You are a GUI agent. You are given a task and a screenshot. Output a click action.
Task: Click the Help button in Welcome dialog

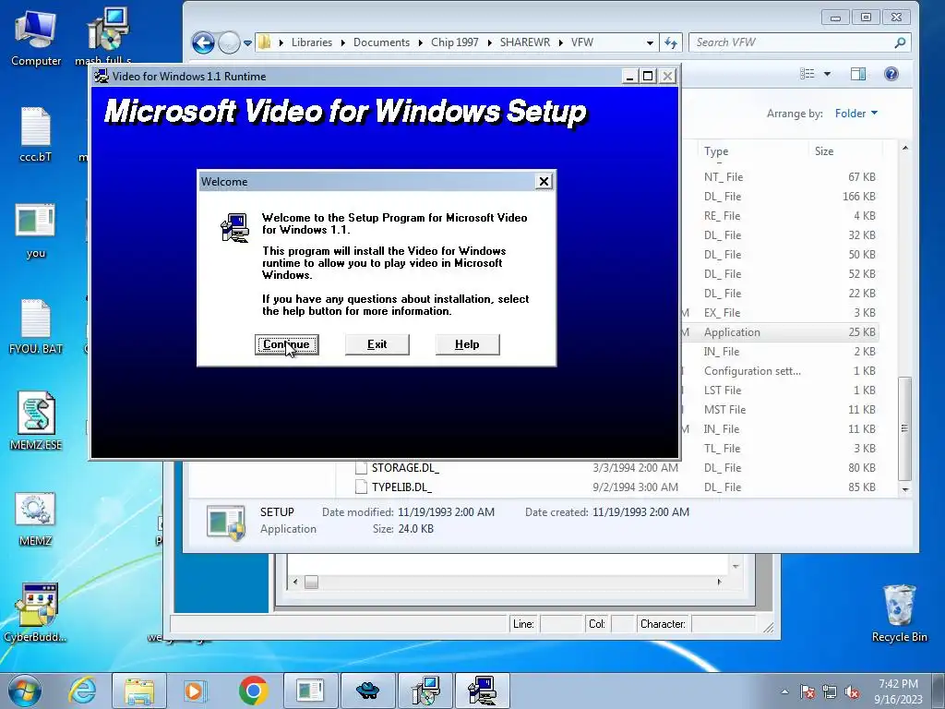(467, 344)
